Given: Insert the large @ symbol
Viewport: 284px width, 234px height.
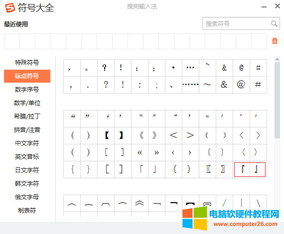Looking at the screenshot, I should [x=241, y=85].
